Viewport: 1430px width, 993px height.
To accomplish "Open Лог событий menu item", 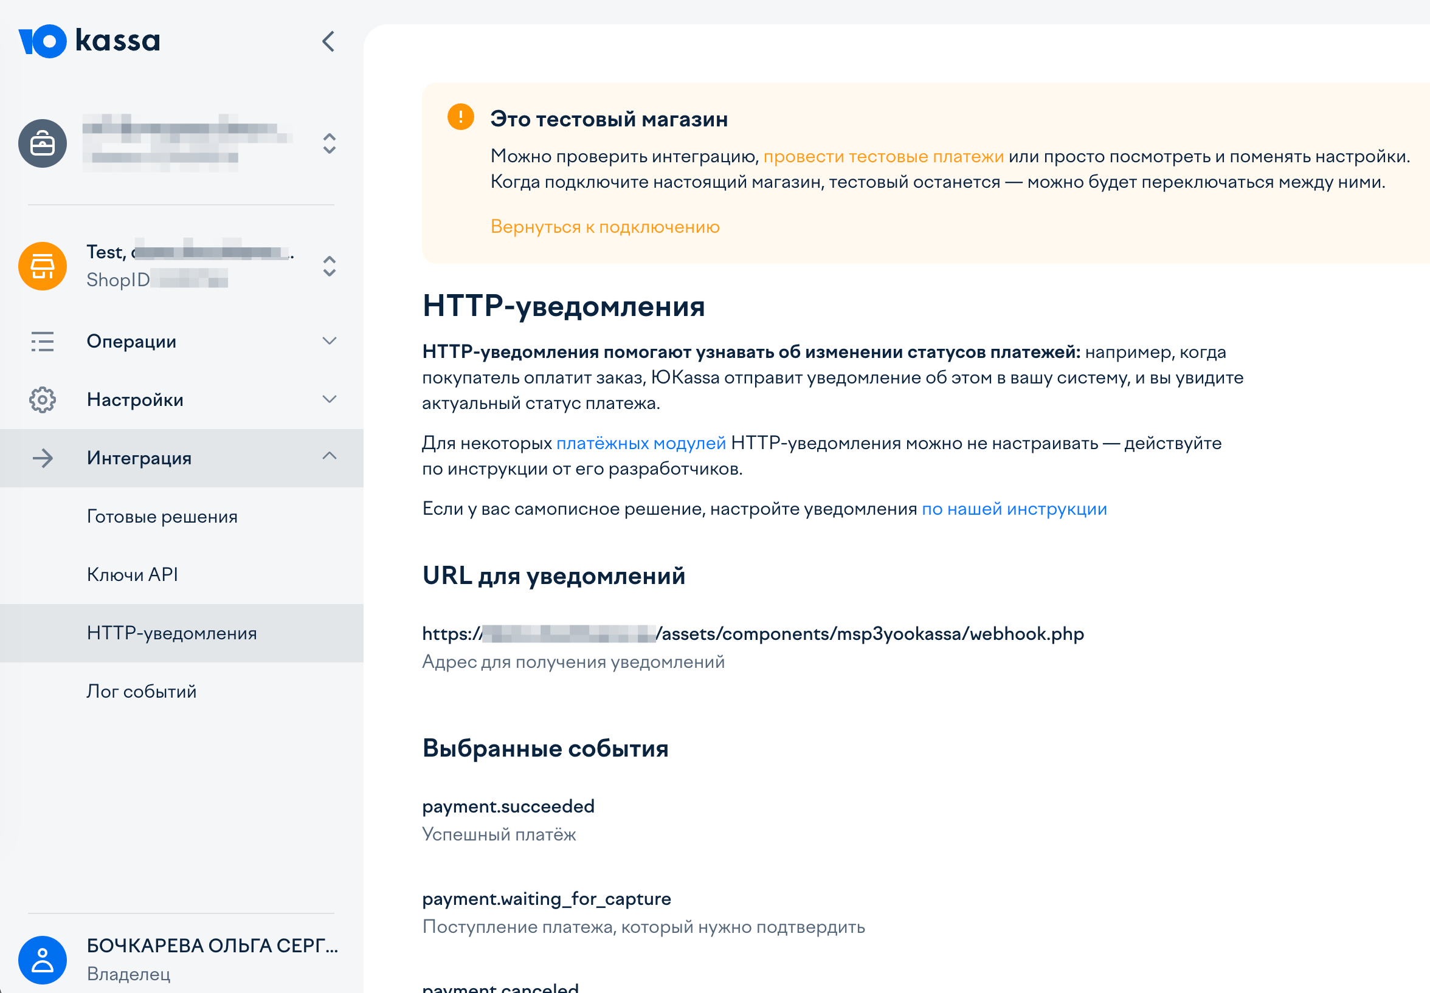I will 141,691.
